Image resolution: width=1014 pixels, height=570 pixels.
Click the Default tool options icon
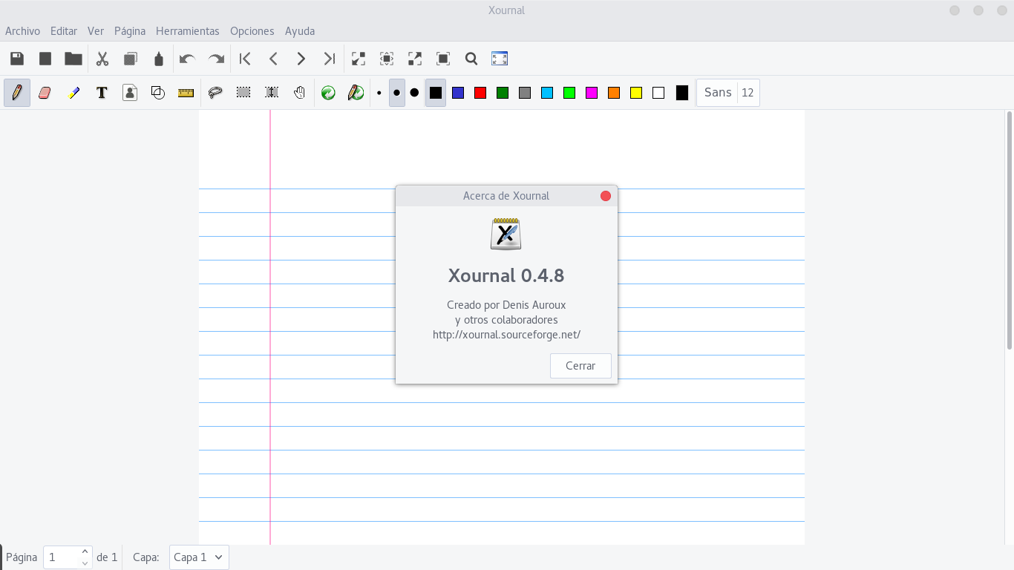pyautogui.click(x=328, y=93)
